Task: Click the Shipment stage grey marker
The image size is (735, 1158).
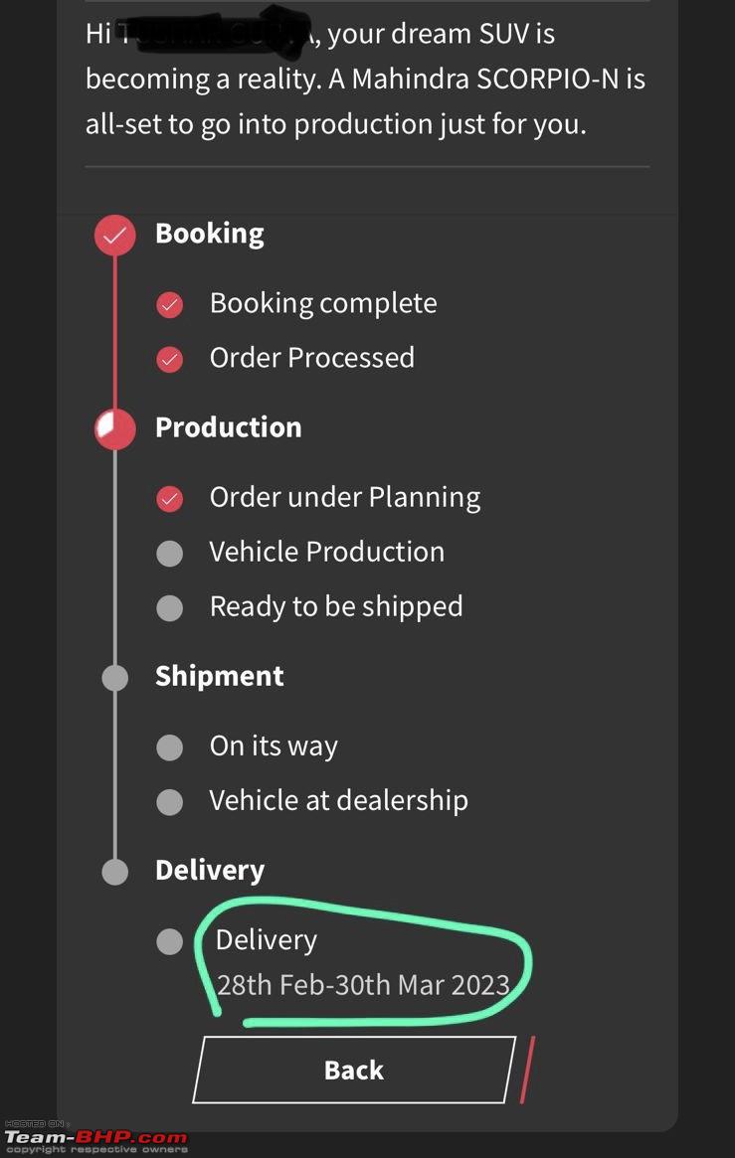Action: pos(115,677)
